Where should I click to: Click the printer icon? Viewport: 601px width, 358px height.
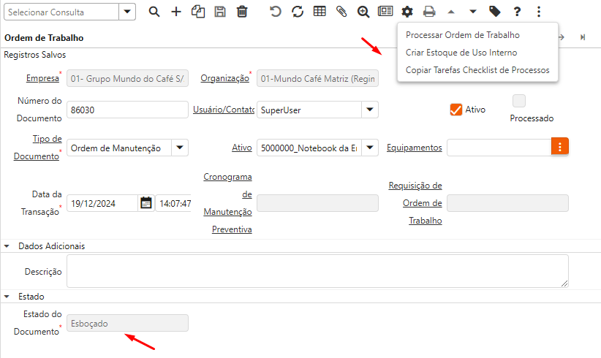(429, 12)
